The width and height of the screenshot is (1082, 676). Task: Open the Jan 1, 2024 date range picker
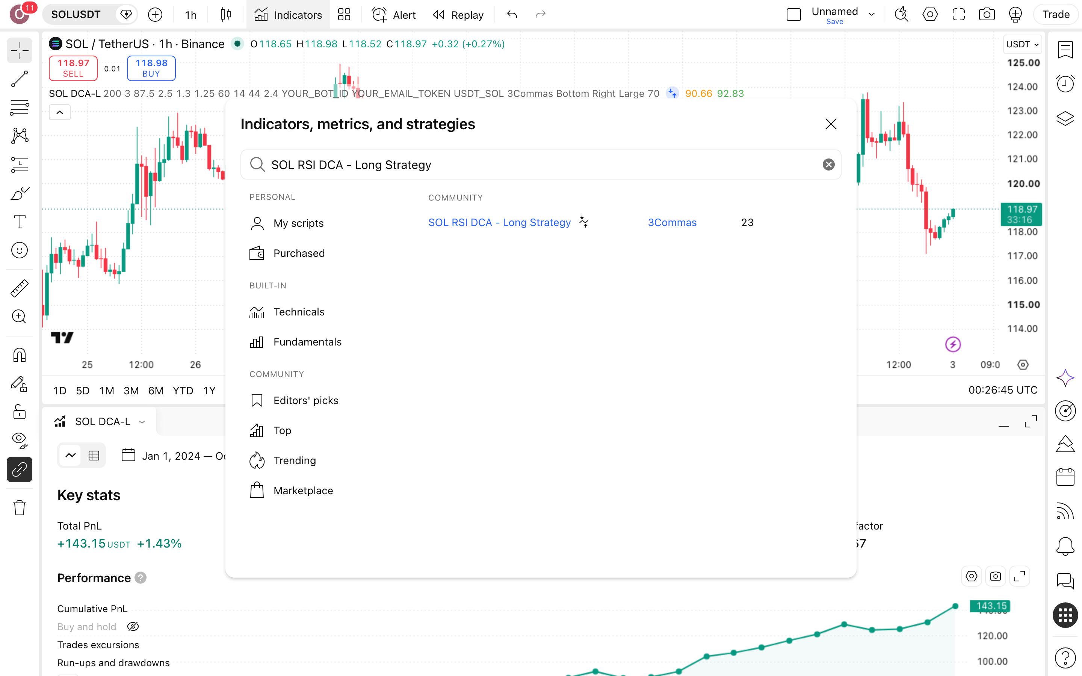[174, 456]
